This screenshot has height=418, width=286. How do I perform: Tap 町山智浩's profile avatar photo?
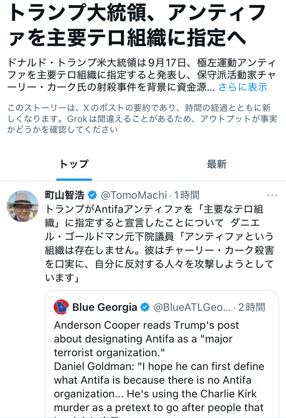(23, 206)
